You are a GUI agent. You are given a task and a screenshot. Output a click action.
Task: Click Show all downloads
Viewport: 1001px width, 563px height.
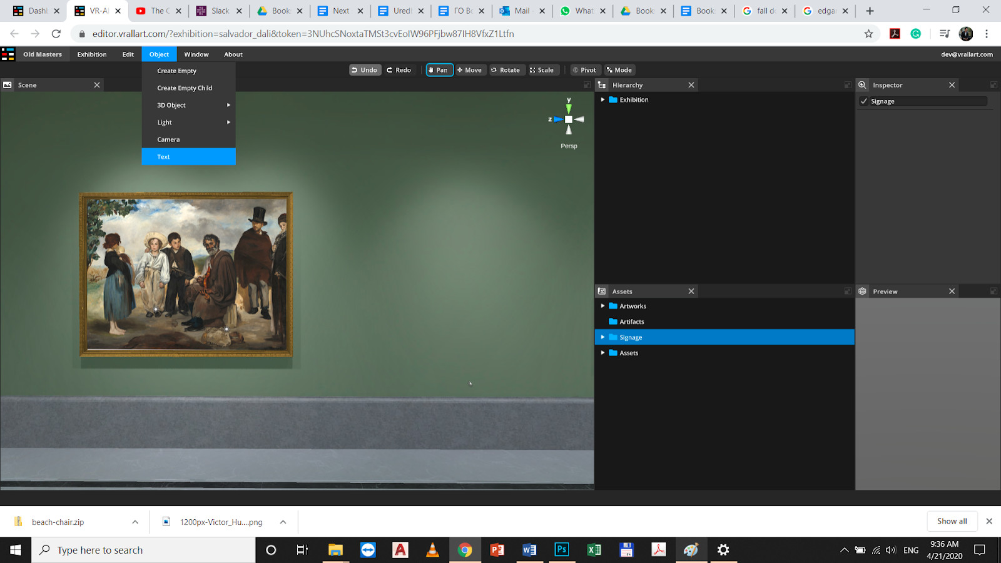(x=952, y=521)
